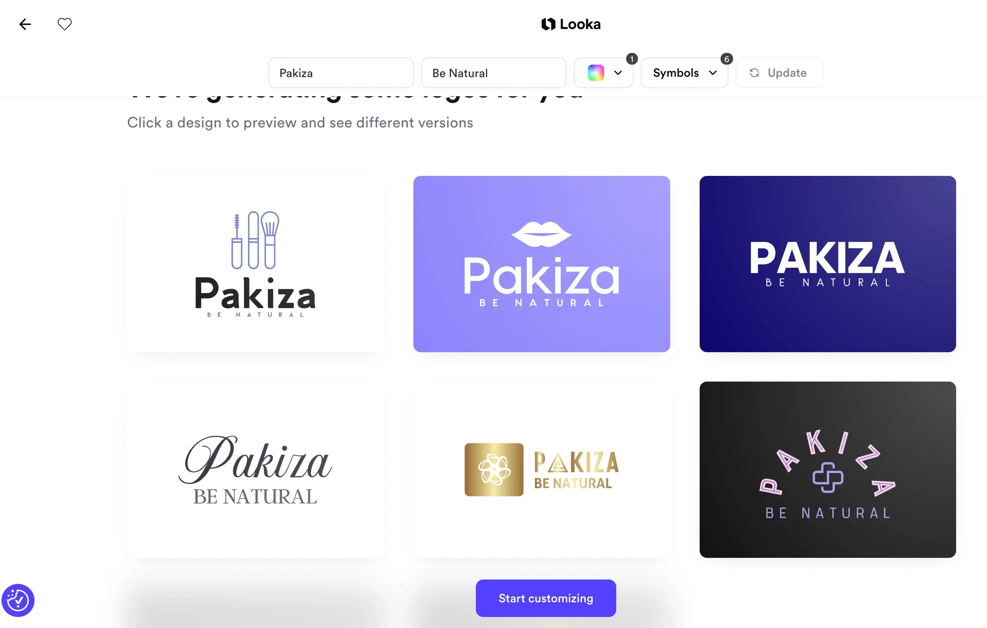Image resolution: width=987 pixels, height=628 pixels.
Task: Select the script font Pakiza logo
Action: tap(255, 469)
